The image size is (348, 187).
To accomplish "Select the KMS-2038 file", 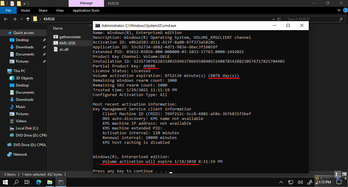I will tap(67, 43).
